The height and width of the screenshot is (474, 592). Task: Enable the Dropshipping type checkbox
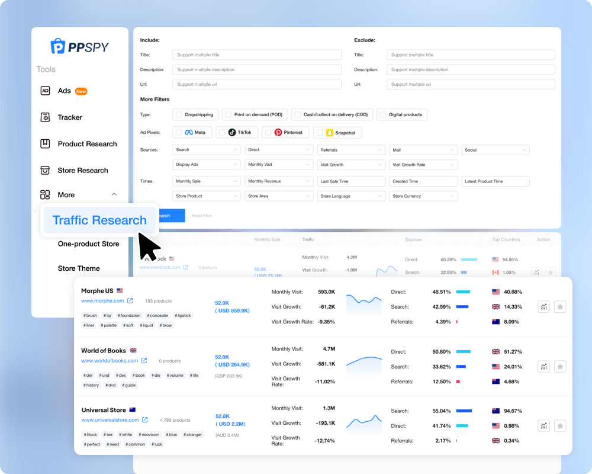[179, 114]
